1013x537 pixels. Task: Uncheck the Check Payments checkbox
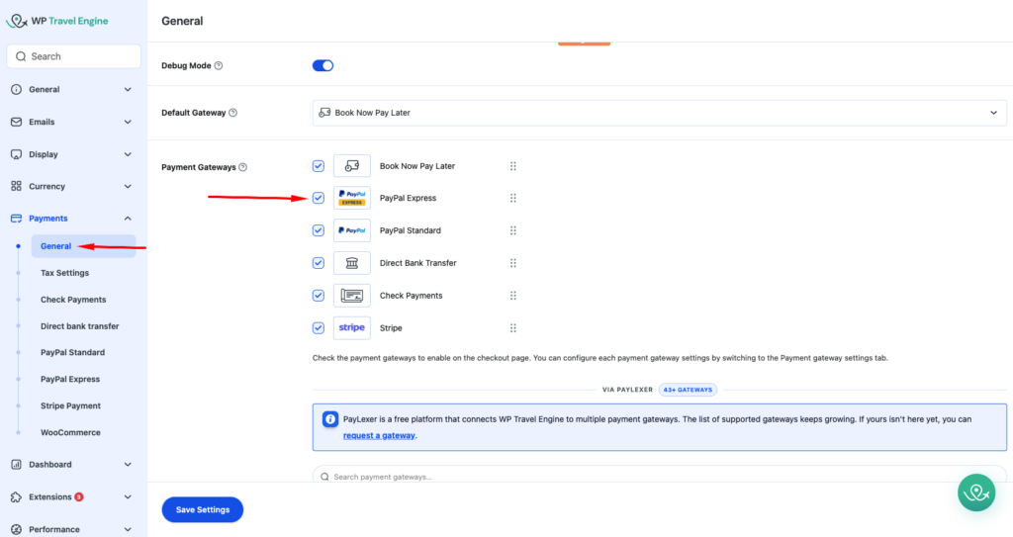click(x=319, y=296)
